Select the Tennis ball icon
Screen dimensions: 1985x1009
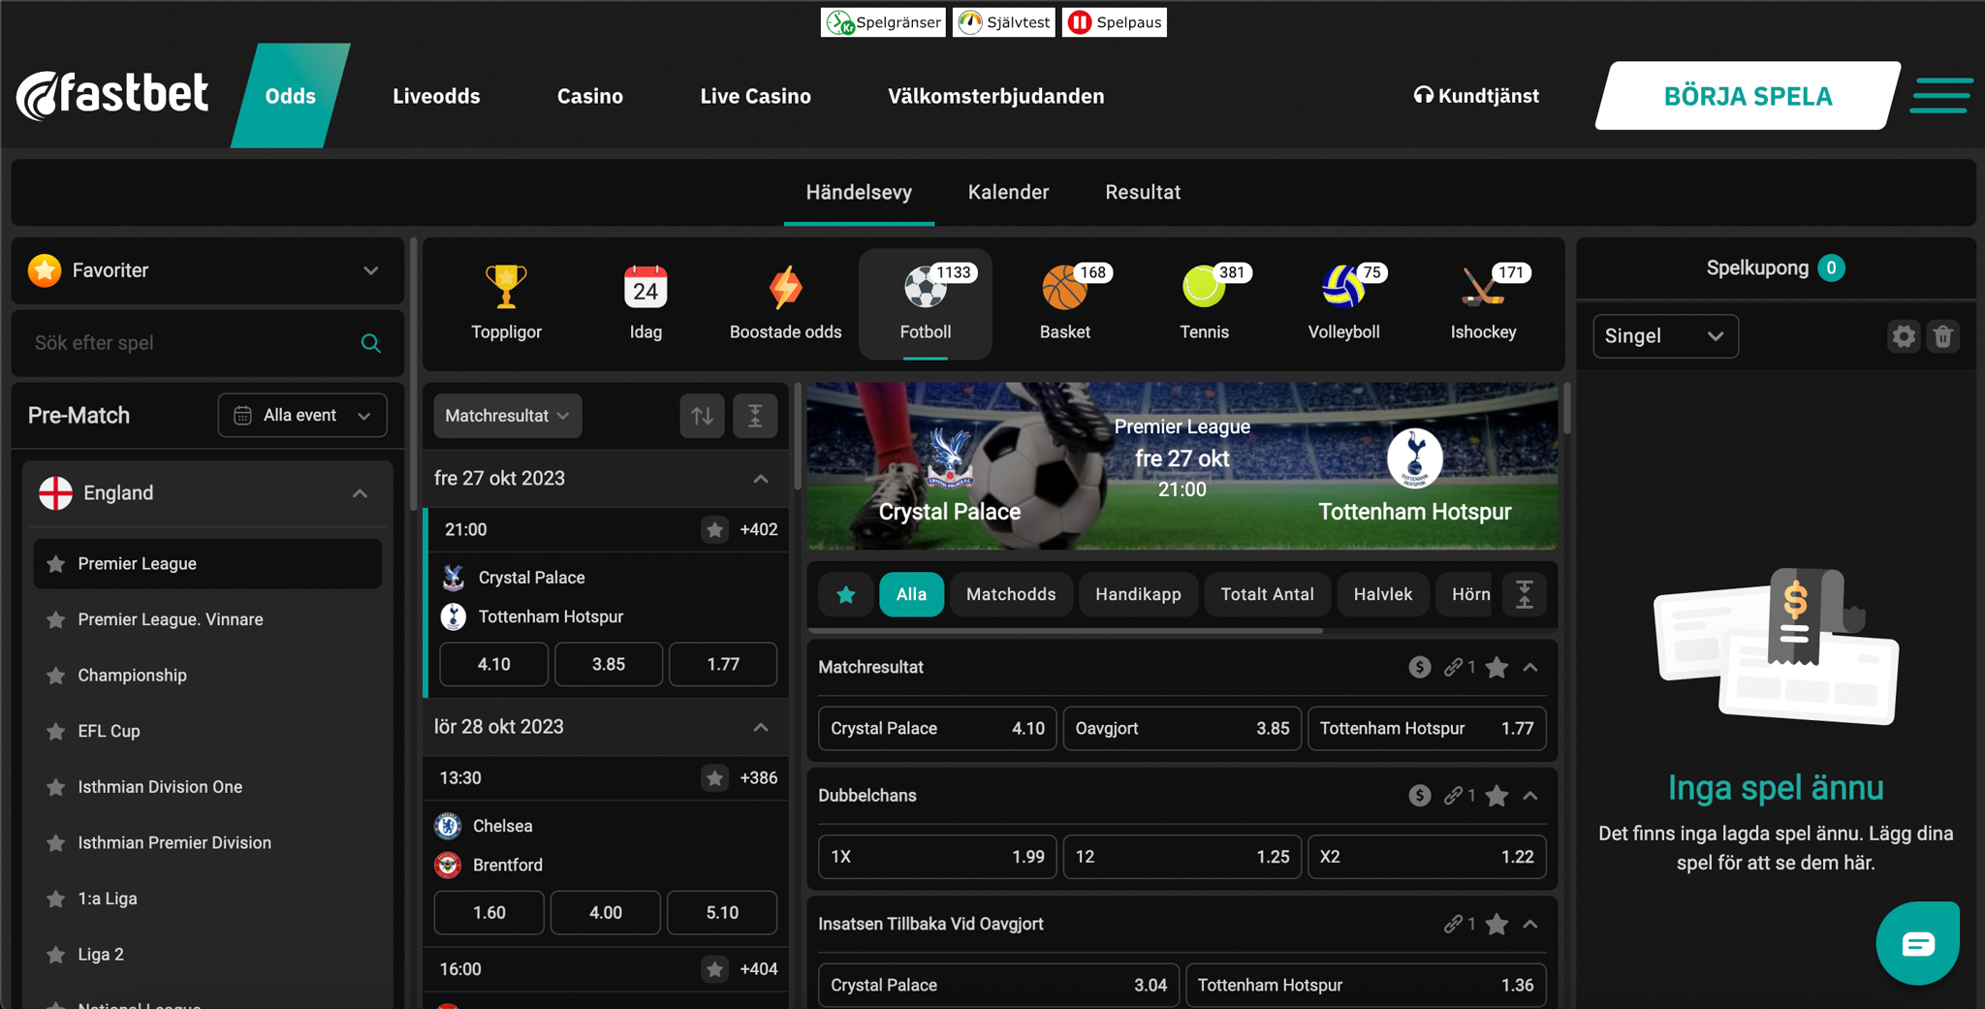pyautogui.click(x=1204, y=288)
